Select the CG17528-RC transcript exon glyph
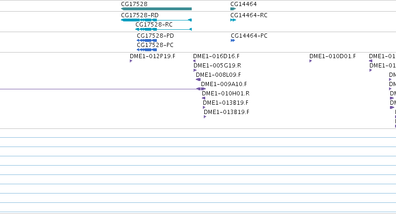Screen dimensions: 396x214 click(164, 29)
